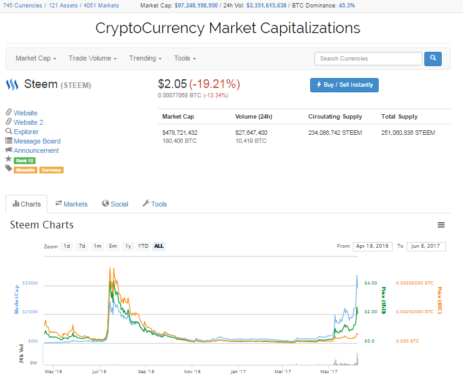The height and width of the screenshot is (385, 463).
Task: Open the Trade Volume dropdown menu
Action: point(92,59)
